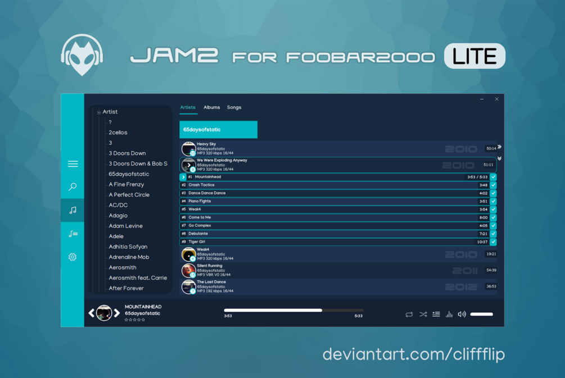Uncheck the Weak4 track #5 checkbox
The width and height of the screenshot is (565, 378).
point(493,210)
